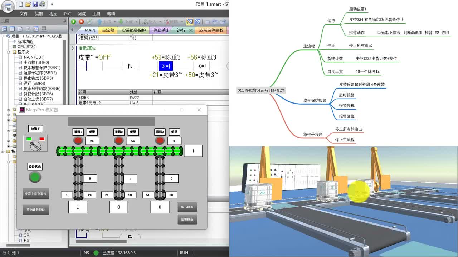Click the weight value field showing 56

[133, 141]
